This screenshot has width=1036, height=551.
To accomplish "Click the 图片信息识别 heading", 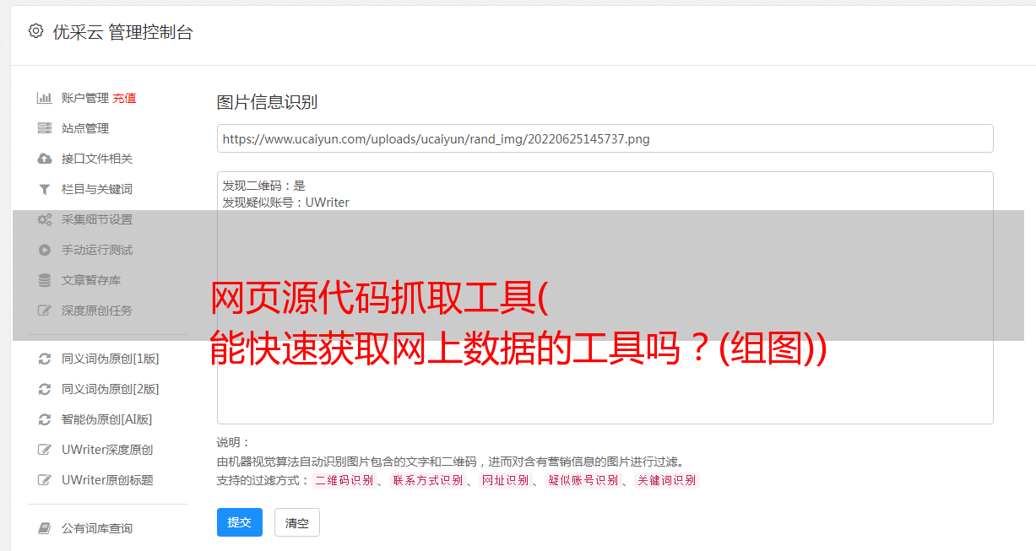I will point(267,102).
